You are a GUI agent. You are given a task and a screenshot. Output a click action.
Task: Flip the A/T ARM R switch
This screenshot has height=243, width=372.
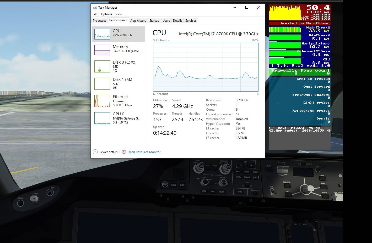point(286,170)
